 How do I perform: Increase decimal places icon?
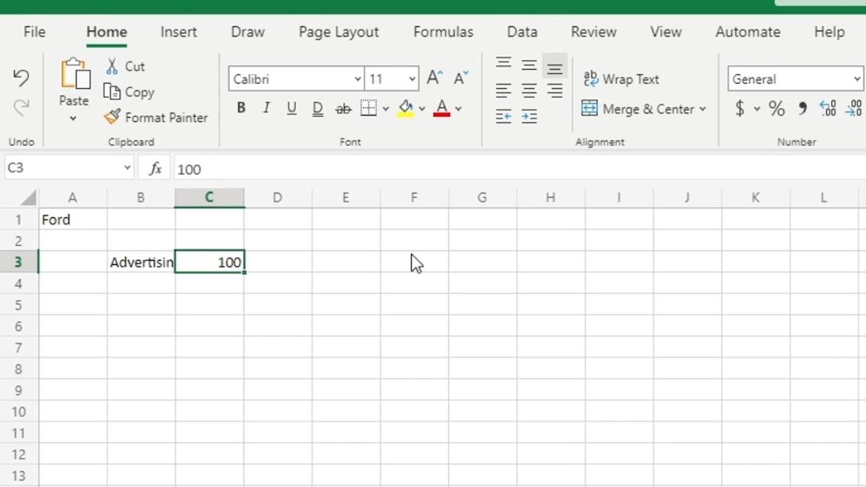tap(828, 108)
